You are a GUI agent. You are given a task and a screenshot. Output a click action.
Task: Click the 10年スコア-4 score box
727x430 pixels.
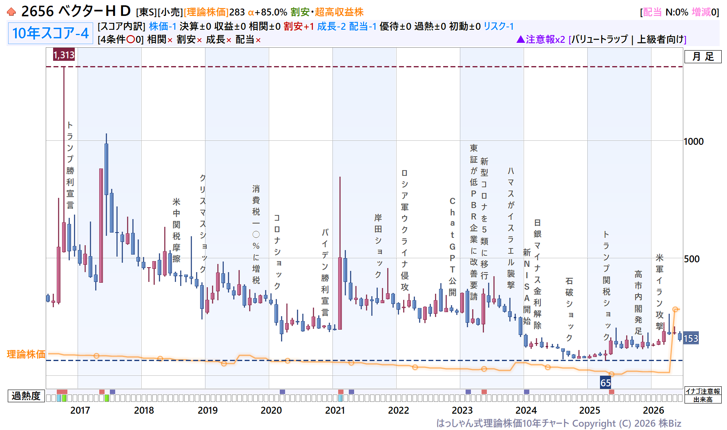click(x=51, y=33)
